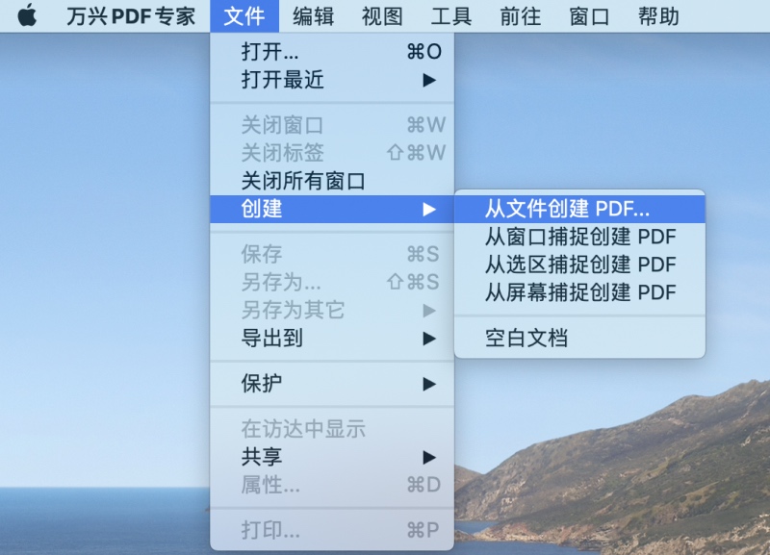Open the 前往 menu
Screen dimensions: 770x555
(520, 15)
